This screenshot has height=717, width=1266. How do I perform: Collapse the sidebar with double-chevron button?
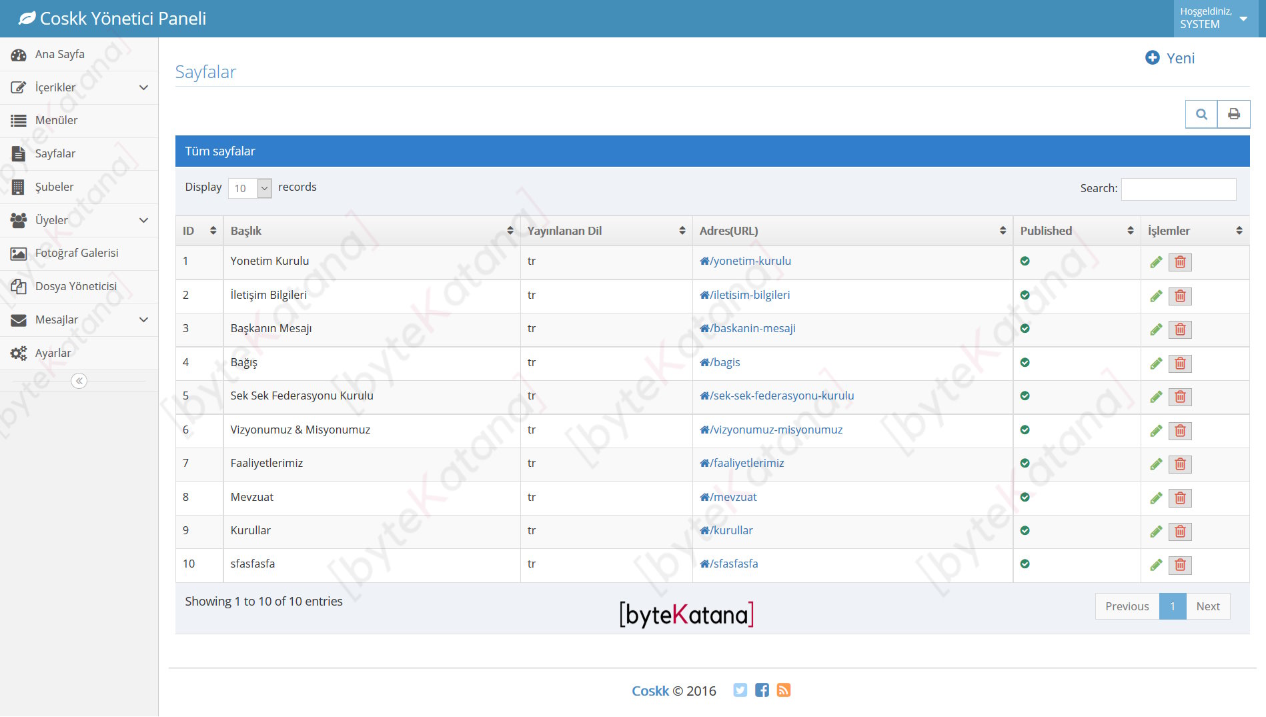tap(79, 381)
